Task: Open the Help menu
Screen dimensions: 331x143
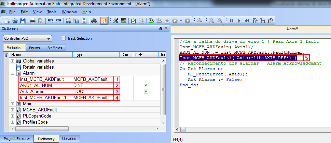Action: click(86, 12)
